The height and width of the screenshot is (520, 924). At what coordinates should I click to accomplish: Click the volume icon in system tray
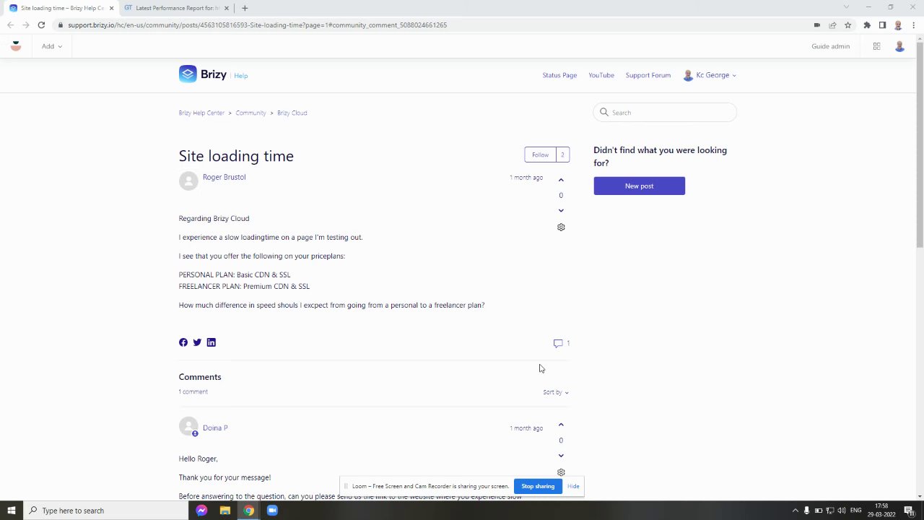842,511
